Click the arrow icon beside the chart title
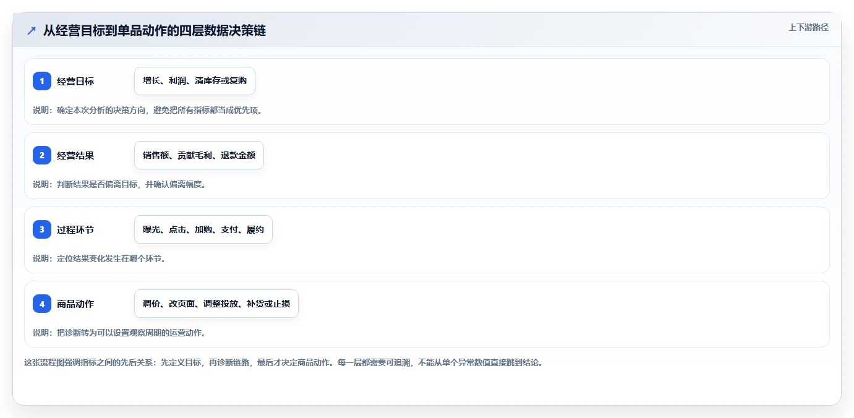 coord(32,31)
